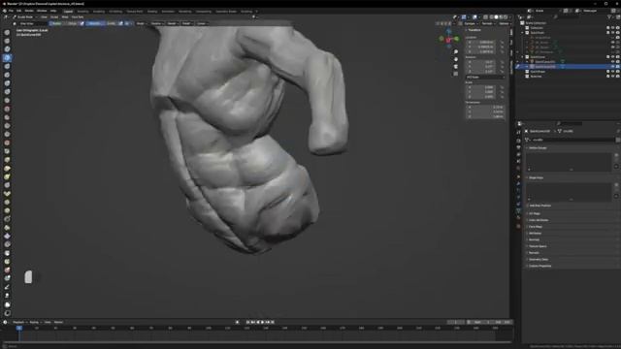Toggle viewport overlays button
This screenshot has width=621, height=349.
point(474,17)
